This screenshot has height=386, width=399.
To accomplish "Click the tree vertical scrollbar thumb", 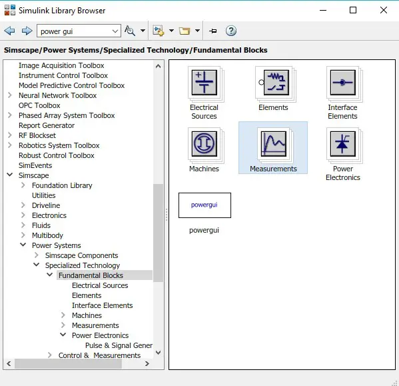I will click(158, 233).
